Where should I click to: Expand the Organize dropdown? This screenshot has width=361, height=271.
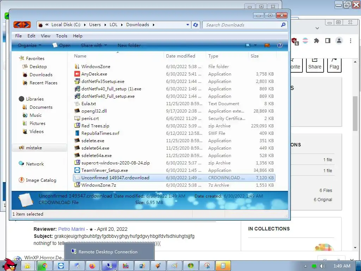(30, 46)
